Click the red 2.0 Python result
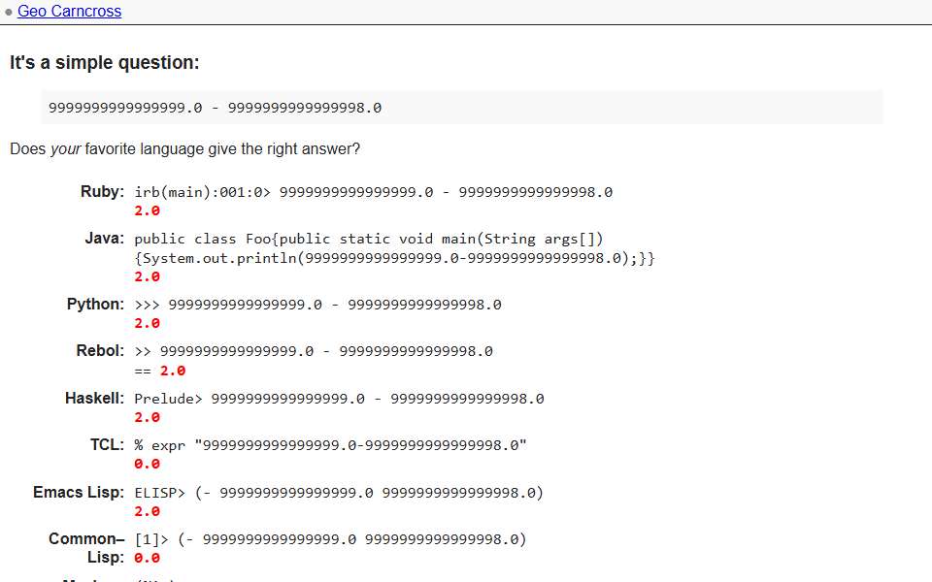This screenshot has height=582, width=932. click(x=147, y=324)
